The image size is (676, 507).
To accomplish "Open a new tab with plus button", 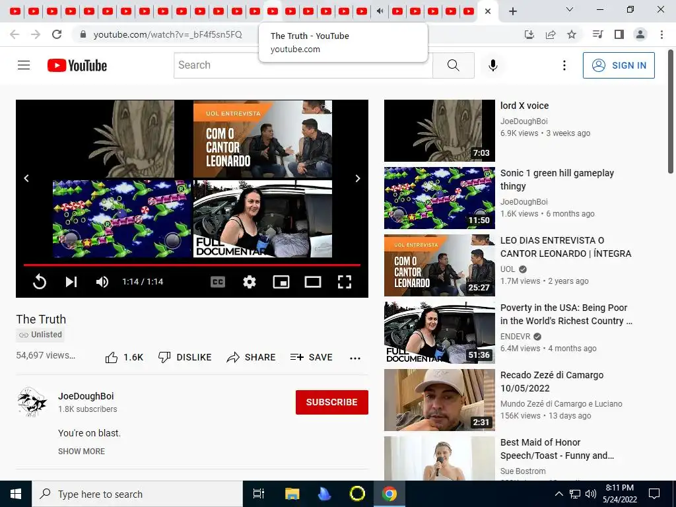I will 512,11.
